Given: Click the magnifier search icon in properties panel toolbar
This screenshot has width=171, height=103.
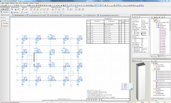Looking at the screenshot, I should coord(140,17).
